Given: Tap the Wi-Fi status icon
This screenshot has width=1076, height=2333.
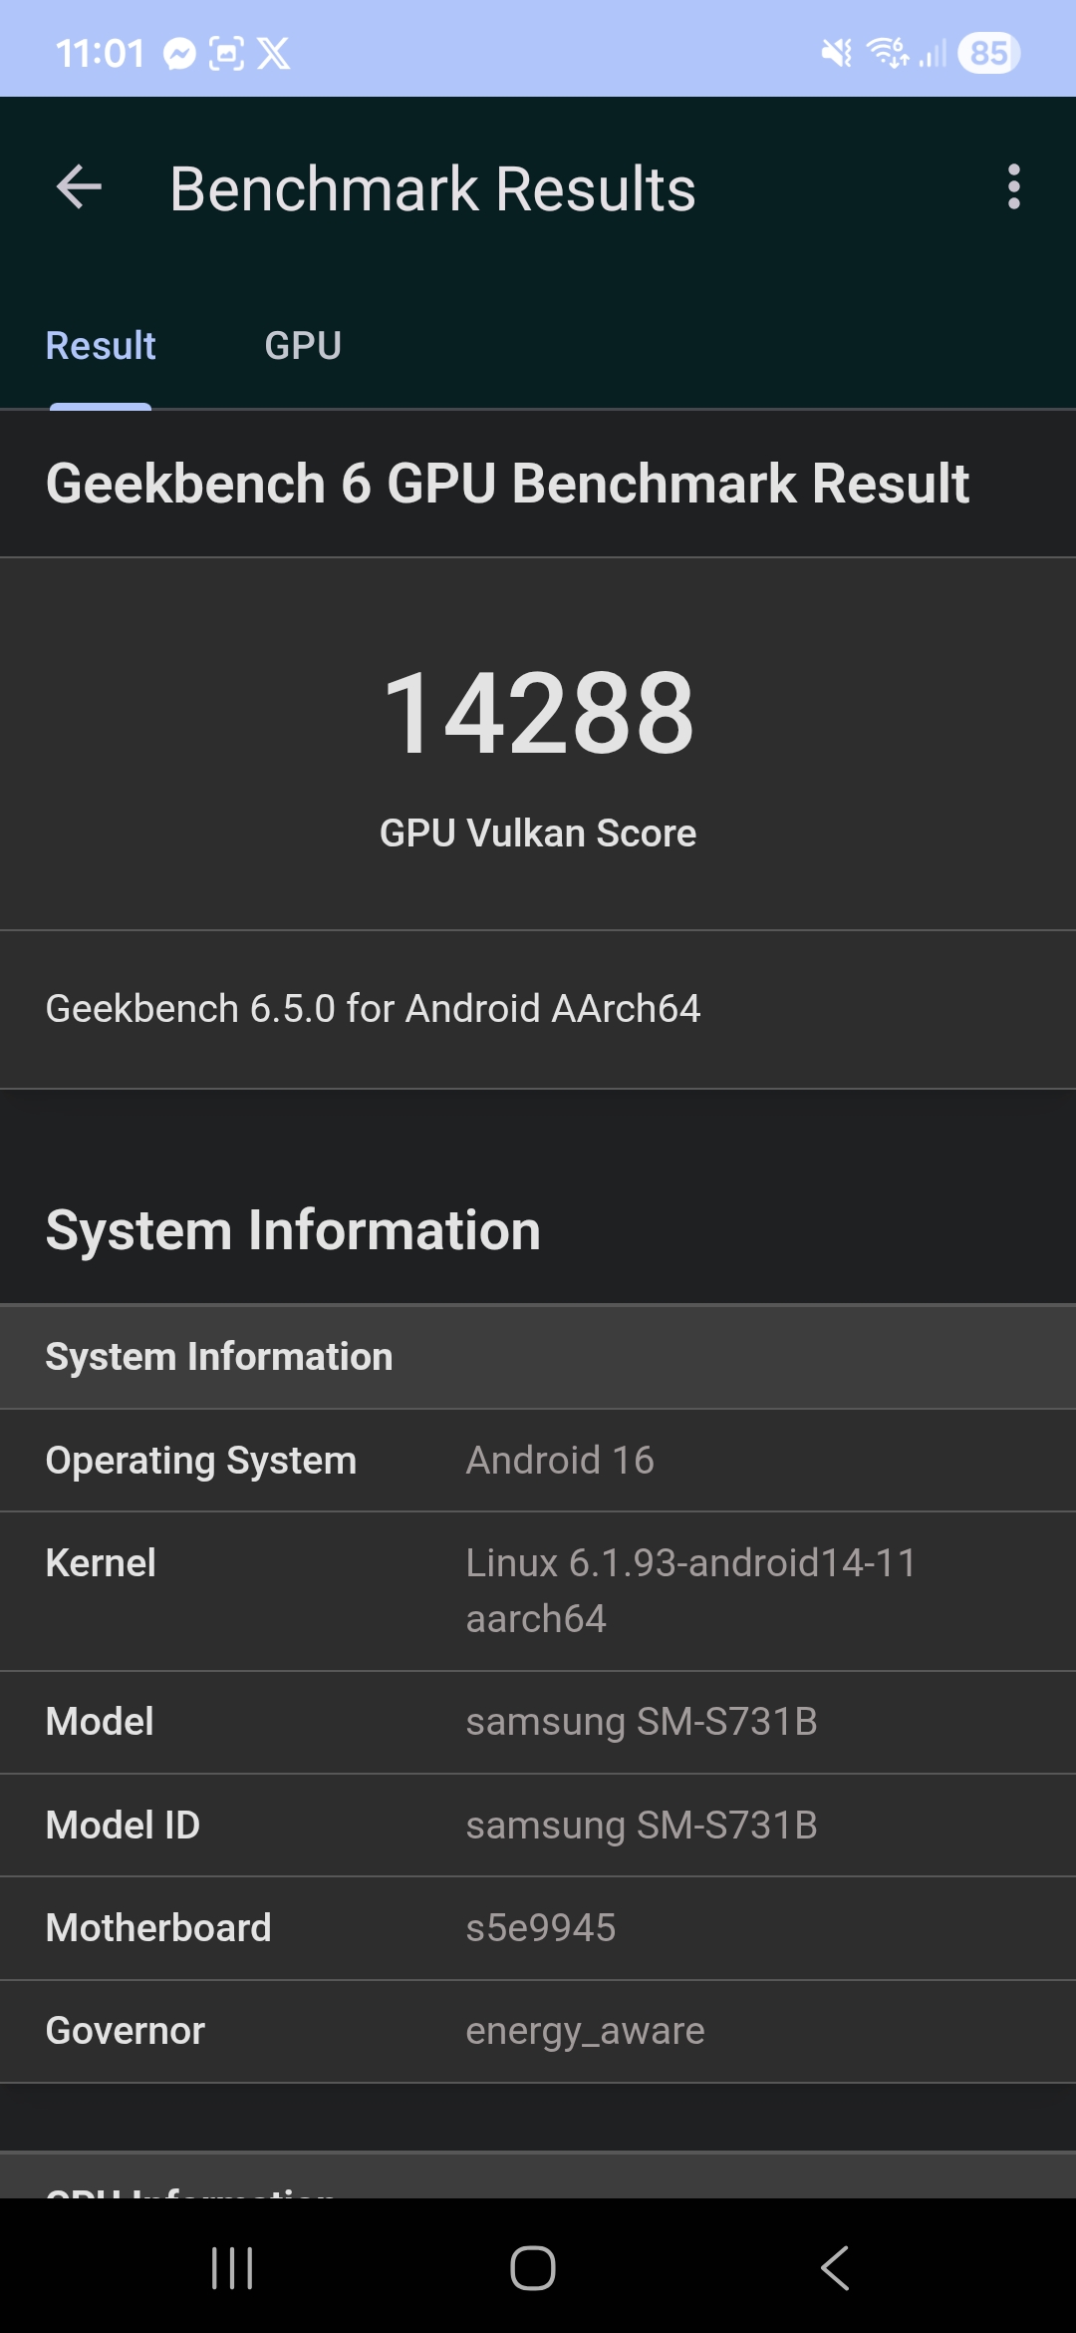Looking at the screenshot, I should pyautogui.click(x=888, y=53).
